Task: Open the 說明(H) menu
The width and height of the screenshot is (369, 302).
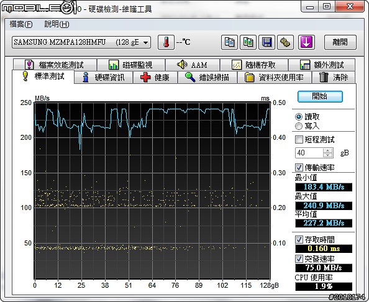Action: 57,24
